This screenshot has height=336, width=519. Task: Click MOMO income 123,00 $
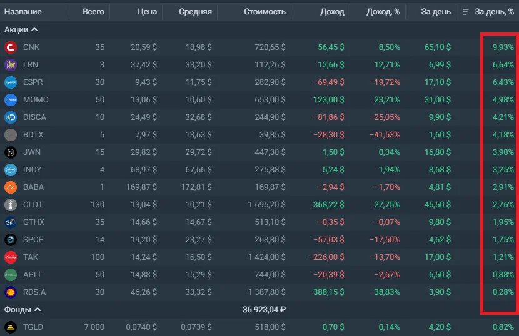329,100
